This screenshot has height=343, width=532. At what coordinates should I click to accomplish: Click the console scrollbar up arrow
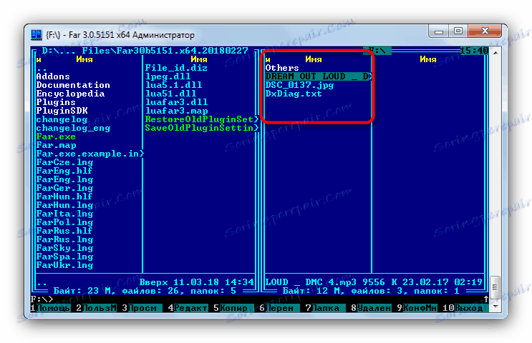click(x=495, y=53)
